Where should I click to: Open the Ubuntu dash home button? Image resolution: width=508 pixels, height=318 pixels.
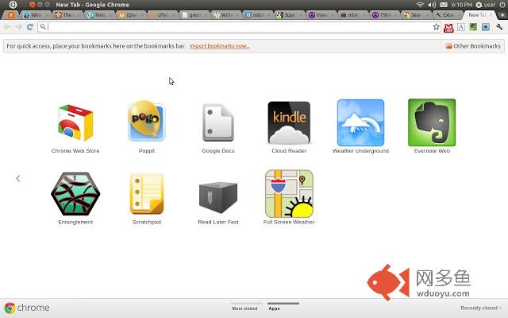point(13,5)
